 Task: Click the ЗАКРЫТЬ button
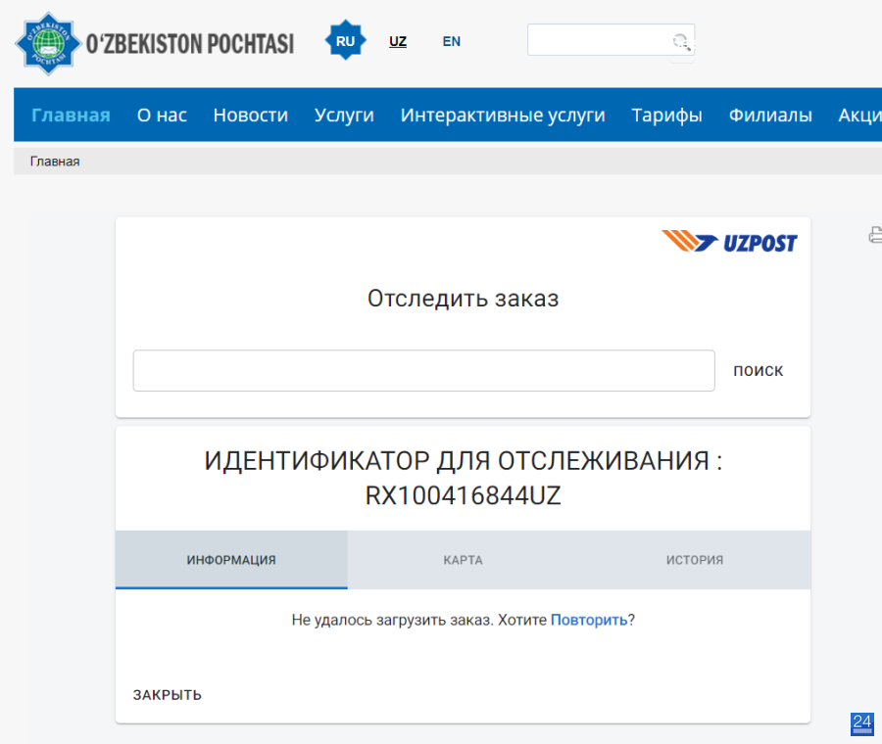click(167, 695)
